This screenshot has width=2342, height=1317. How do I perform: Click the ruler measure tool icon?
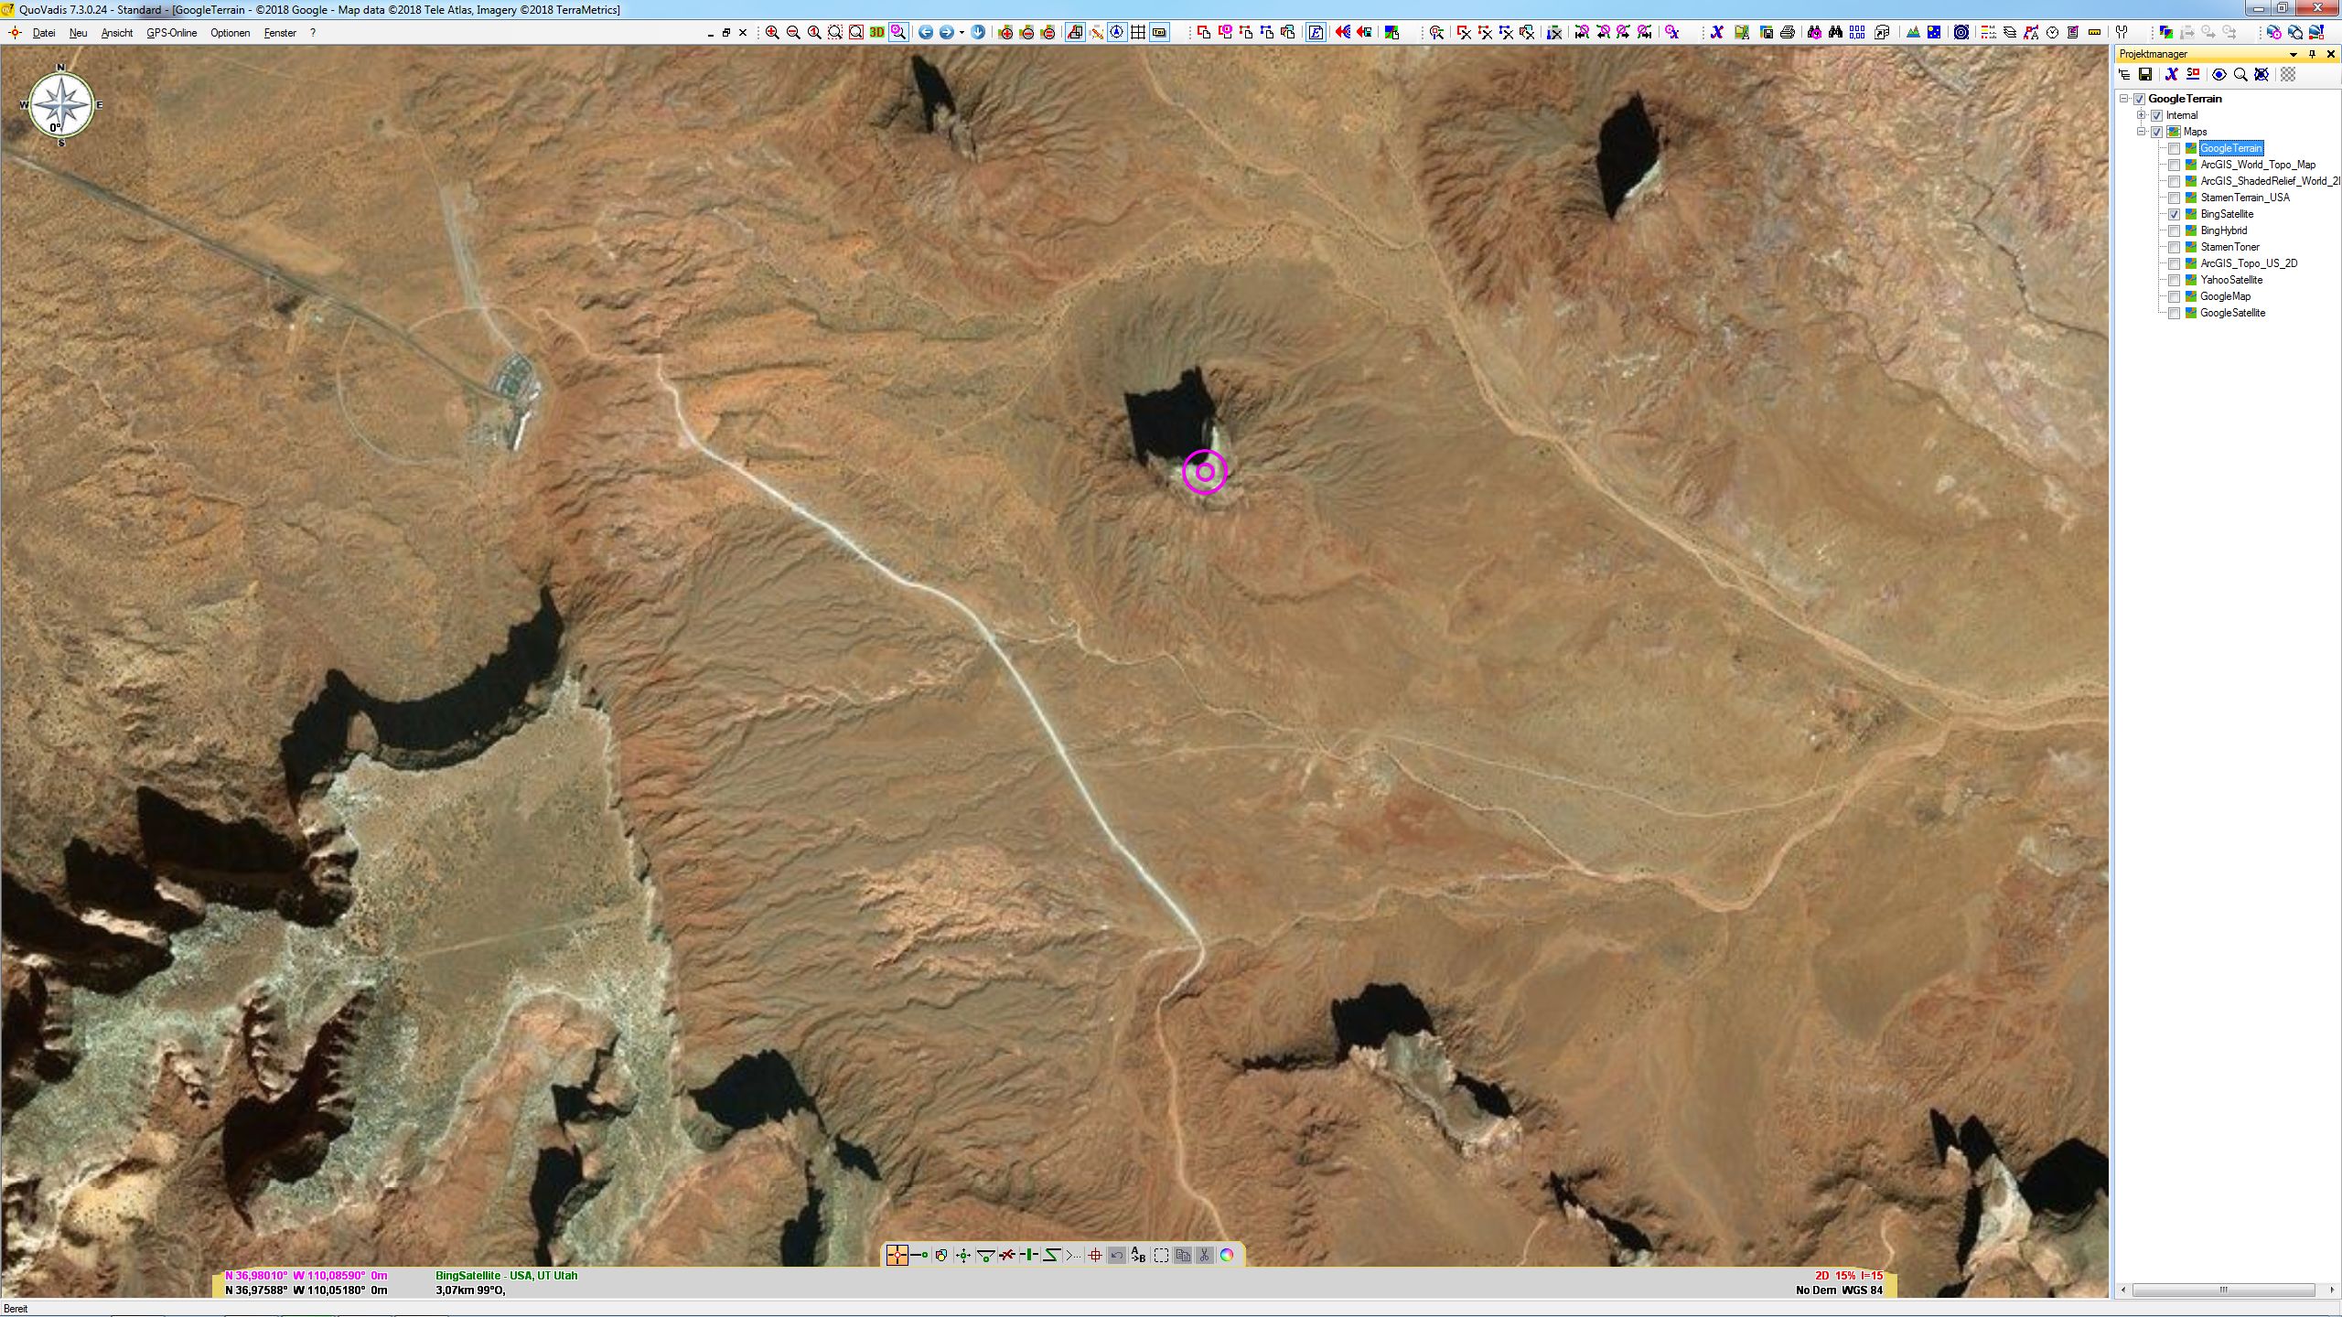(x=2095, y=32)
